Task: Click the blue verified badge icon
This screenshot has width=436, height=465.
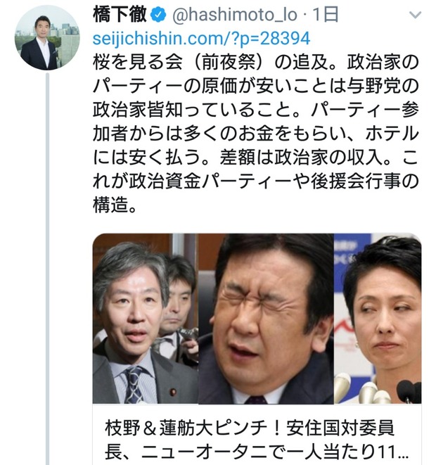Action: (159, 15)
